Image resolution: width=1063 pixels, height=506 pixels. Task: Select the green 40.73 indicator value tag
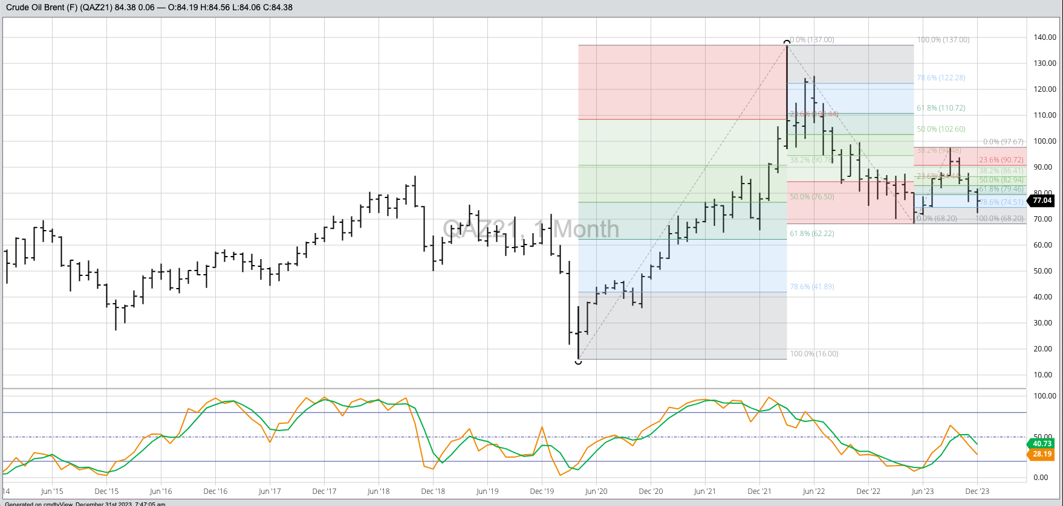pos(1042,444)
